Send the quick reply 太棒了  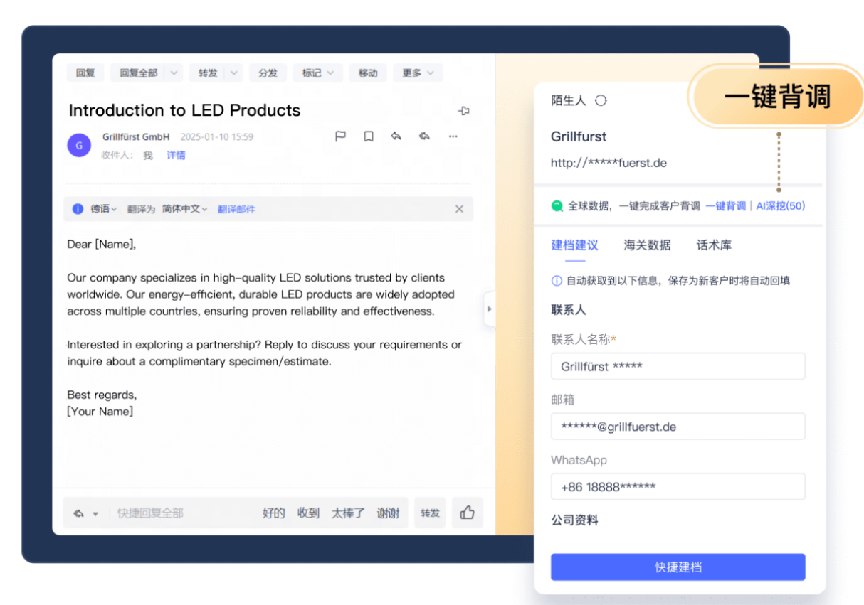pos(348,513)
